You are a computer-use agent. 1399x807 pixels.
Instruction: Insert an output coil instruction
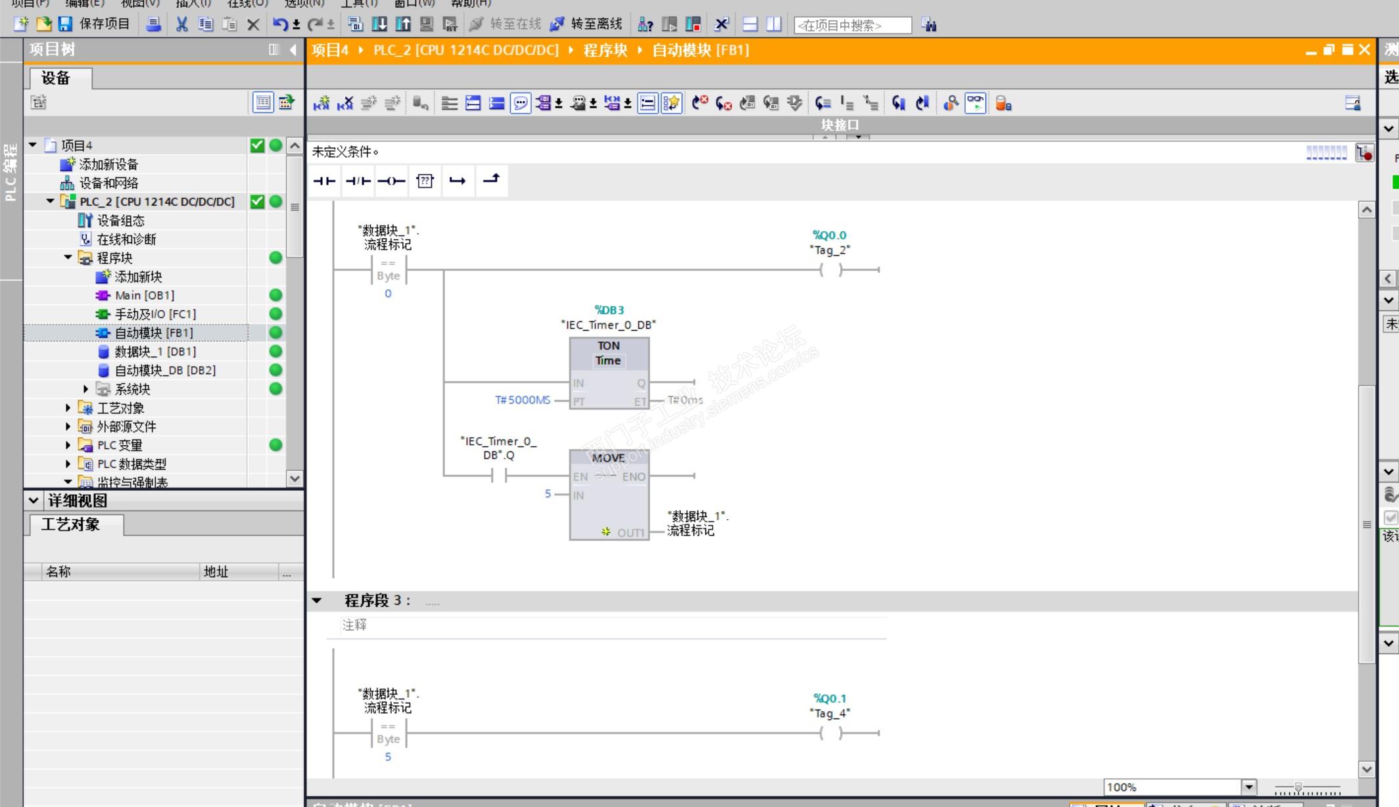pos(391,181)
